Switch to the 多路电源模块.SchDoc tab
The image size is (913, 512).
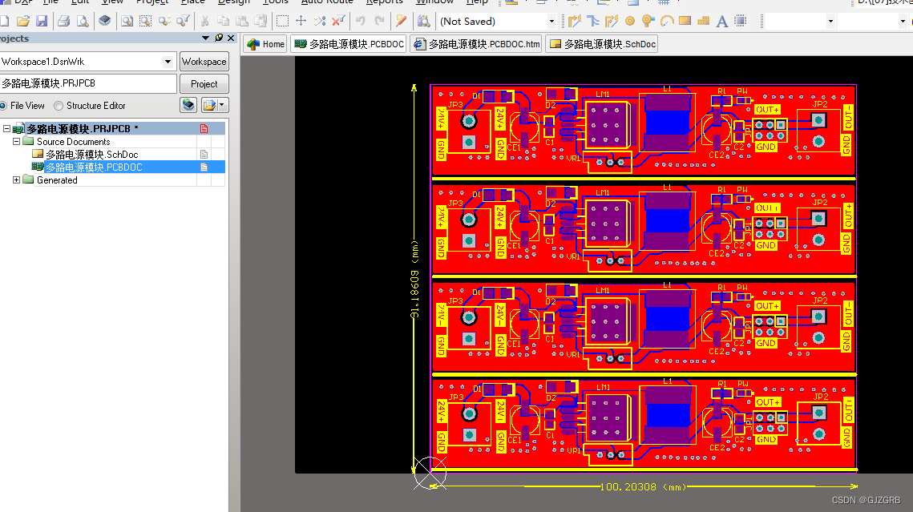coord(602,44)
